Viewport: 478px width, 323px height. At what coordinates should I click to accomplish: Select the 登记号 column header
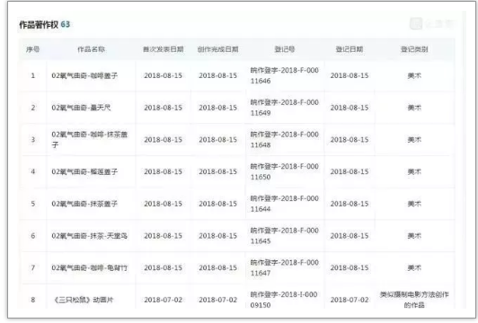click(x=285, y=49)
